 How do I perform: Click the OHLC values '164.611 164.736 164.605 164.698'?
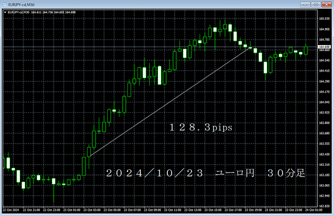[53, 12]
